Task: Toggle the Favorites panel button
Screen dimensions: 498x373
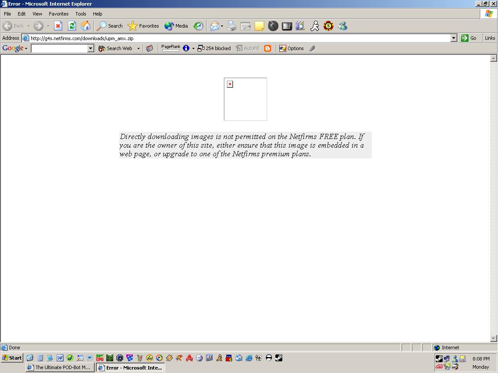Action: tap(144, 26)
